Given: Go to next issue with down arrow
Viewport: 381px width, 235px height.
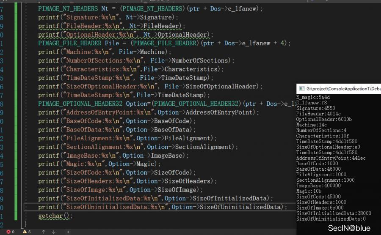Looking at the screenshot, I should coord(54,232).
